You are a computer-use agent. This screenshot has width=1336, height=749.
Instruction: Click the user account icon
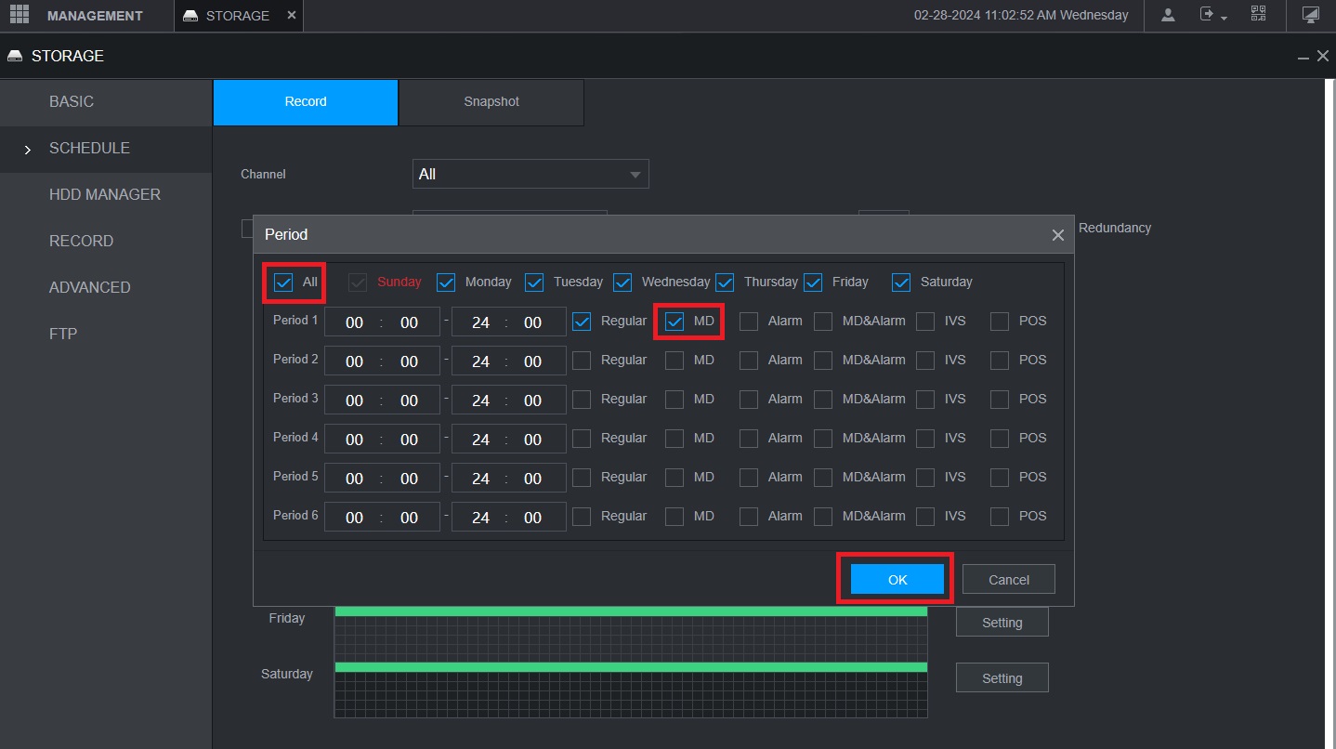(x=1168, y=15)
